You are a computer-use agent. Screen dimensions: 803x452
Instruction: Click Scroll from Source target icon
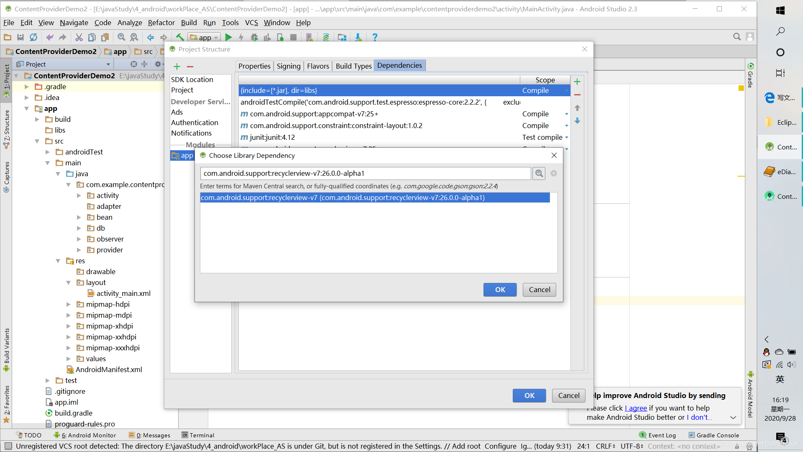pyautogui.click(x=133, y=64)
